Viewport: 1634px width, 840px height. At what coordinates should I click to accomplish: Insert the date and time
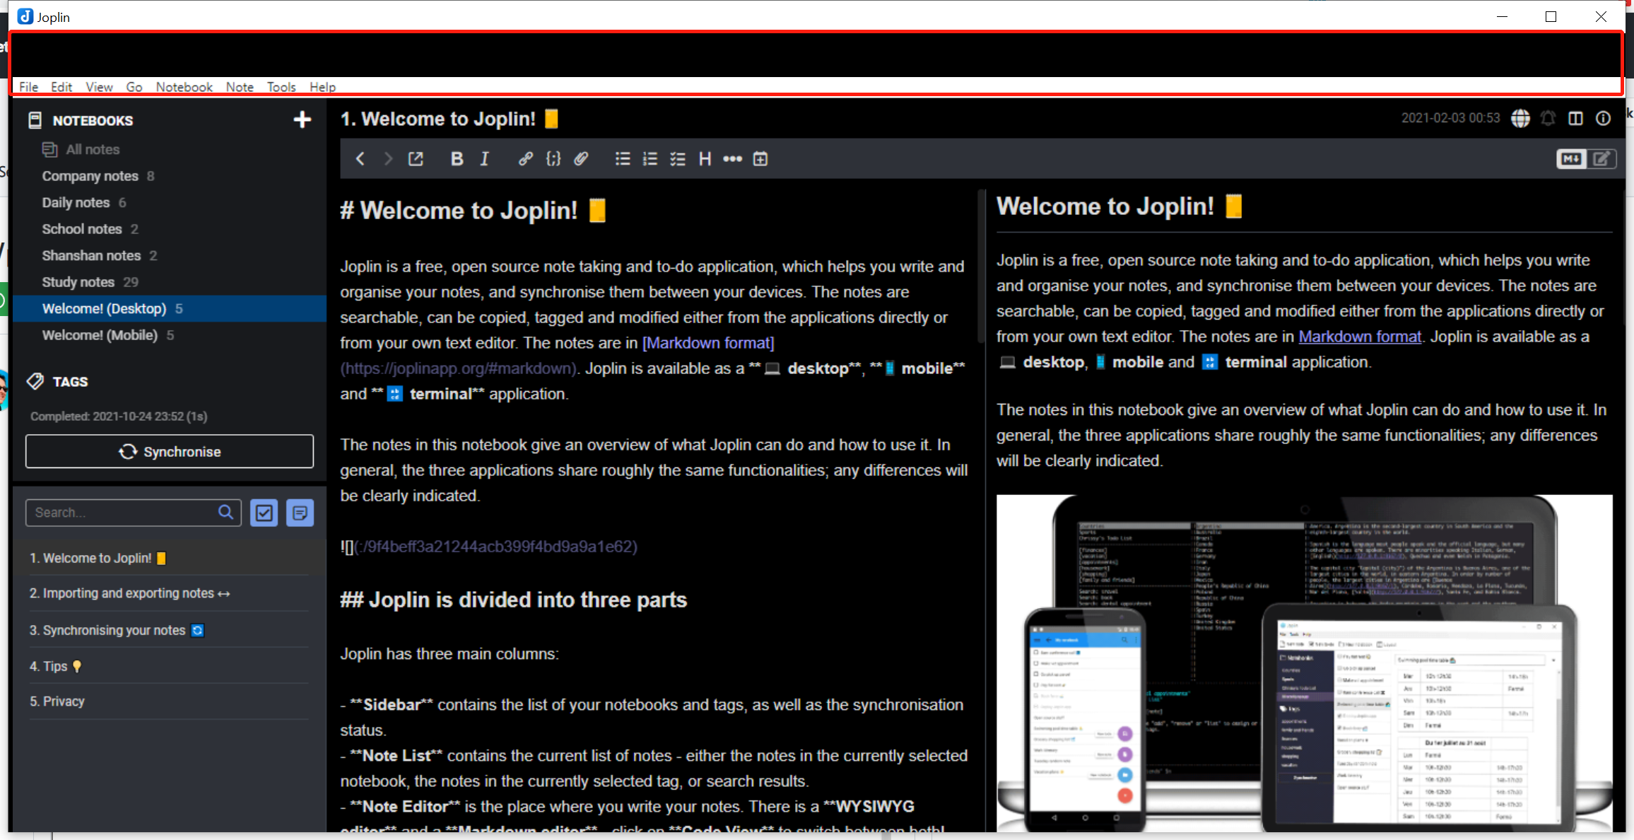[x=760, y=158]
